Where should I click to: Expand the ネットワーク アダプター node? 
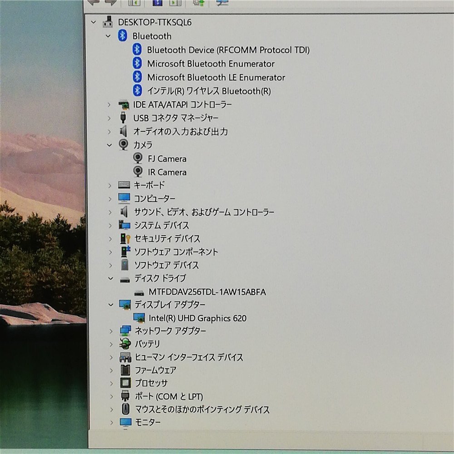click(111, 331)
